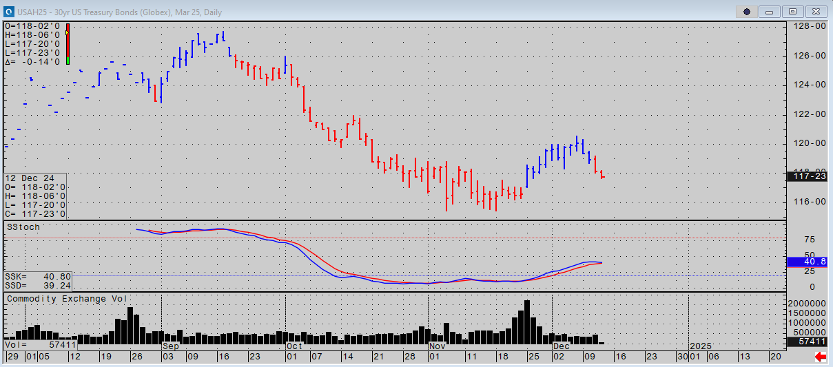Click the Oct month marker on time axis
This screenshot has width=833, height=367.
294,346
